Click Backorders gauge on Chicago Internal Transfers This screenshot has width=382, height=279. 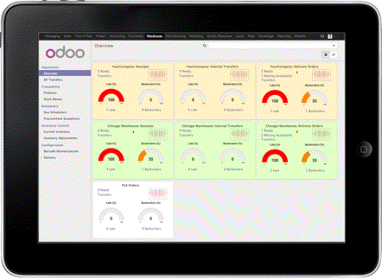pos(233,155)
